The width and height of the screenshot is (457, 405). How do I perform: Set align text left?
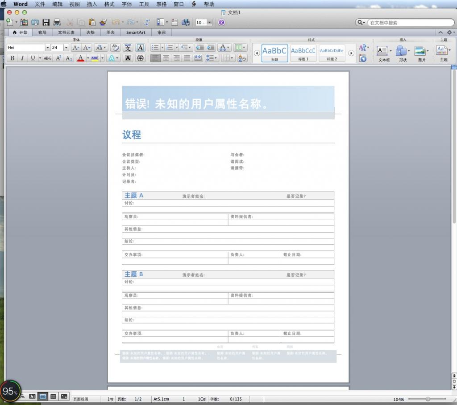click(x=155, y=58)
